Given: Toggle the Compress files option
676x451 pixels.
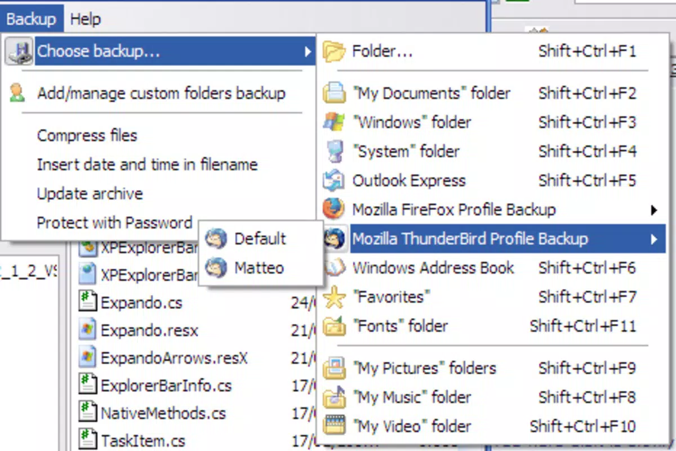Looking at the screenshot, I should point(87,135).
